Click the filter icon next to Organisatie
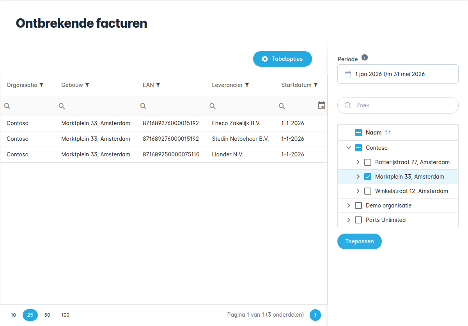This screenshot has width=468, height=326. click(41, 85)
